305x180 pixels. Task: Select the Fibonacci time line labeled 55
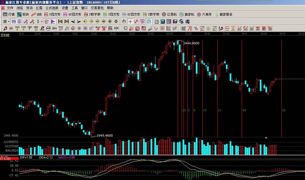pyautogui.click(x=282, y=89)
